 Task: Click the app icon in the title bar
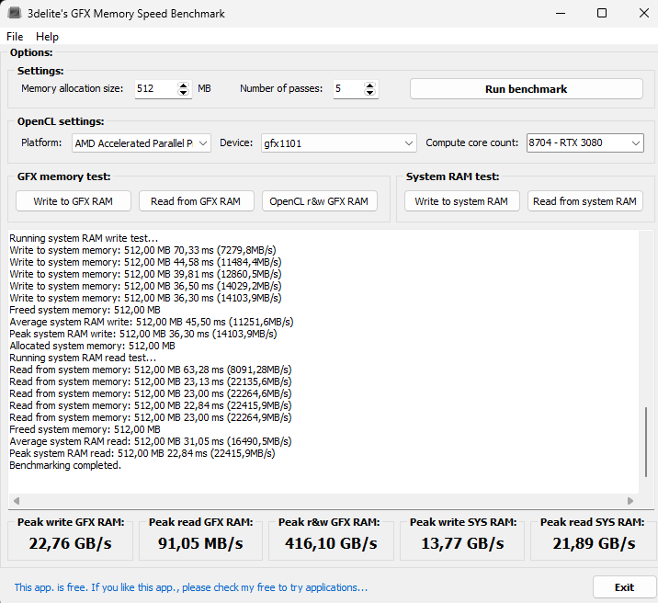[x=15, y=13]
